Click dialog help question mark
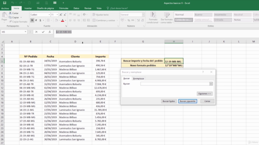259x145 pixels. tap(203, 72)
